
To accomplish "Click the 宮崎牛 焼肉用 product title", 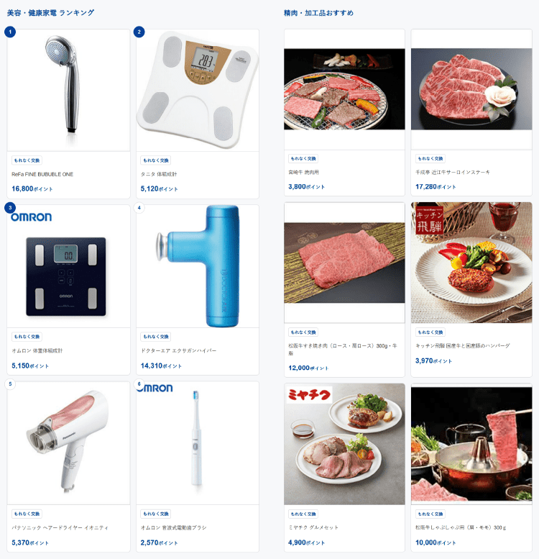I will pyautogui.click(x=304, y=172).
